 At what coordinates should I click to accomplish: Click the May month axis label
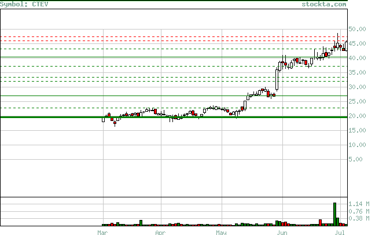(221, 233)
